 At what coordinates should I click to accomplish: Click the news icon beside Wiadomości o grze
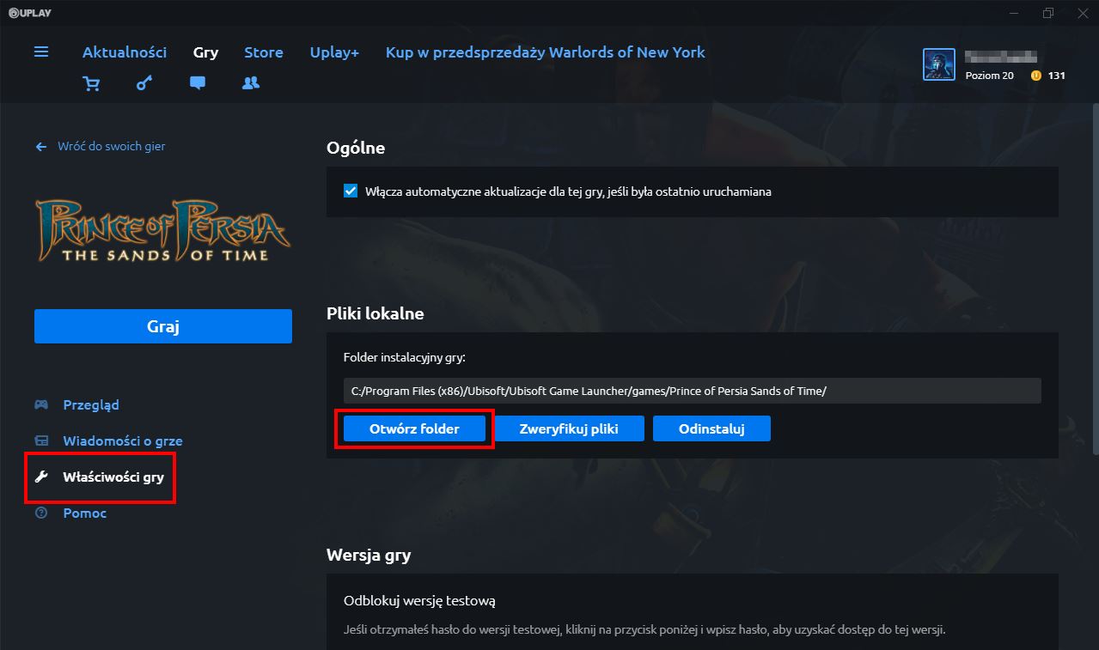[41, 440]
